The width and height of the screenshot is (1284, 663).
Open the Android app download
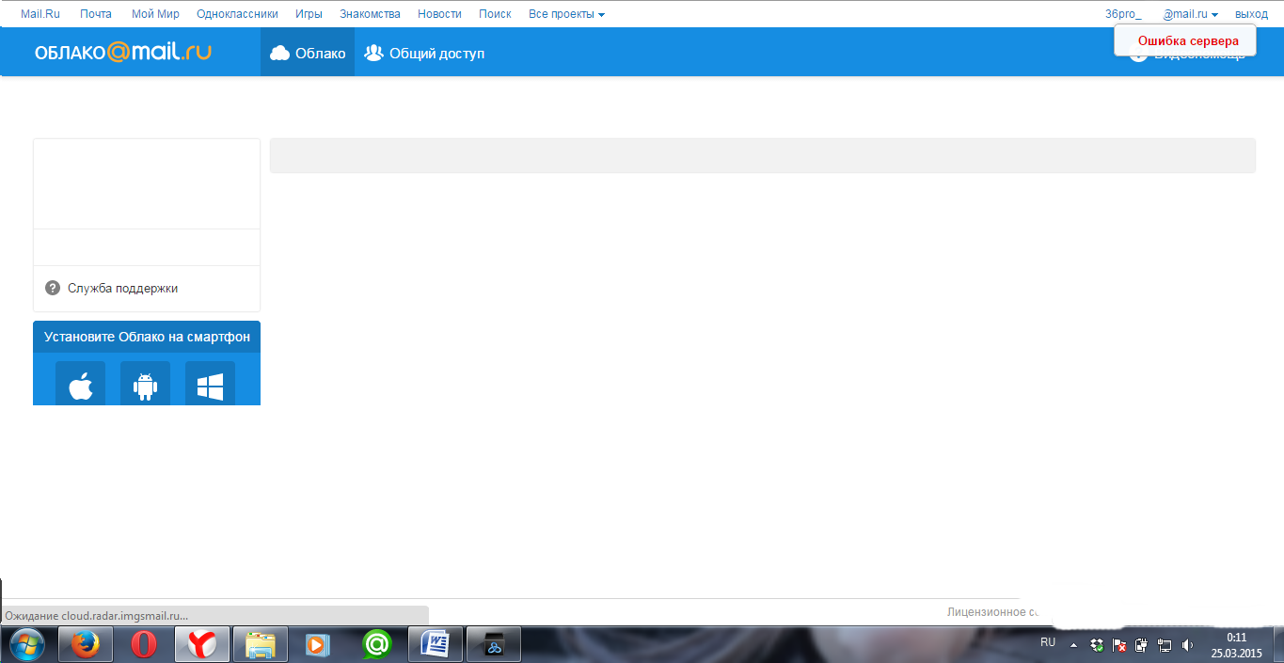pos(145,386)
